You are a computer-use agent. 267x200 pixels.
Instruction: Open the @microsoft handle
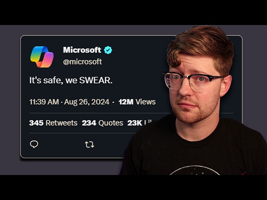(x=83, y=62)
